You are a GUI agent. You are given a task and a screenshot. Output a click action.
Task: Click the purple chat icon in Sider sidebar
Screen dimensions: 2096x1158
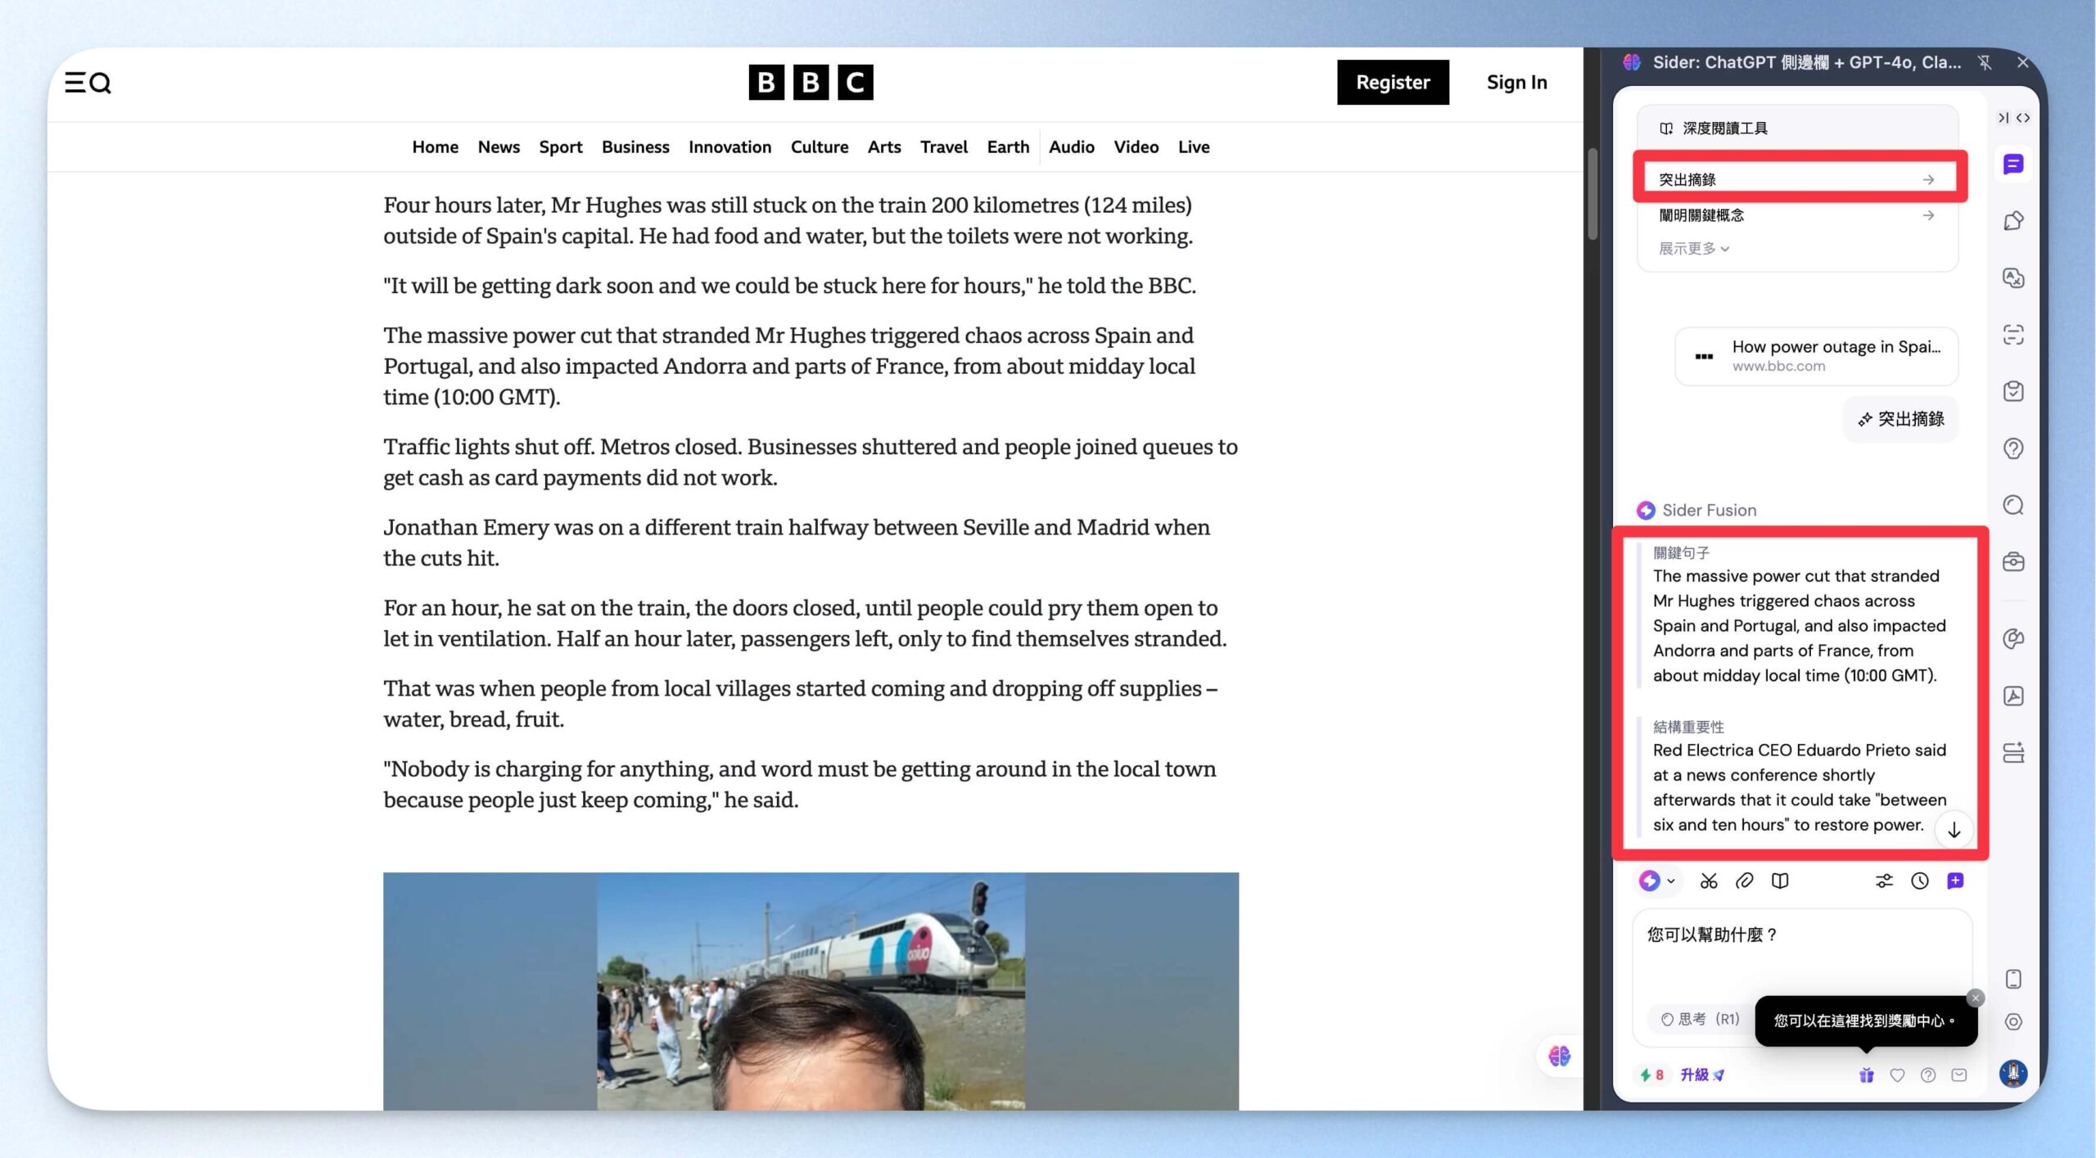click(2013, 164)
